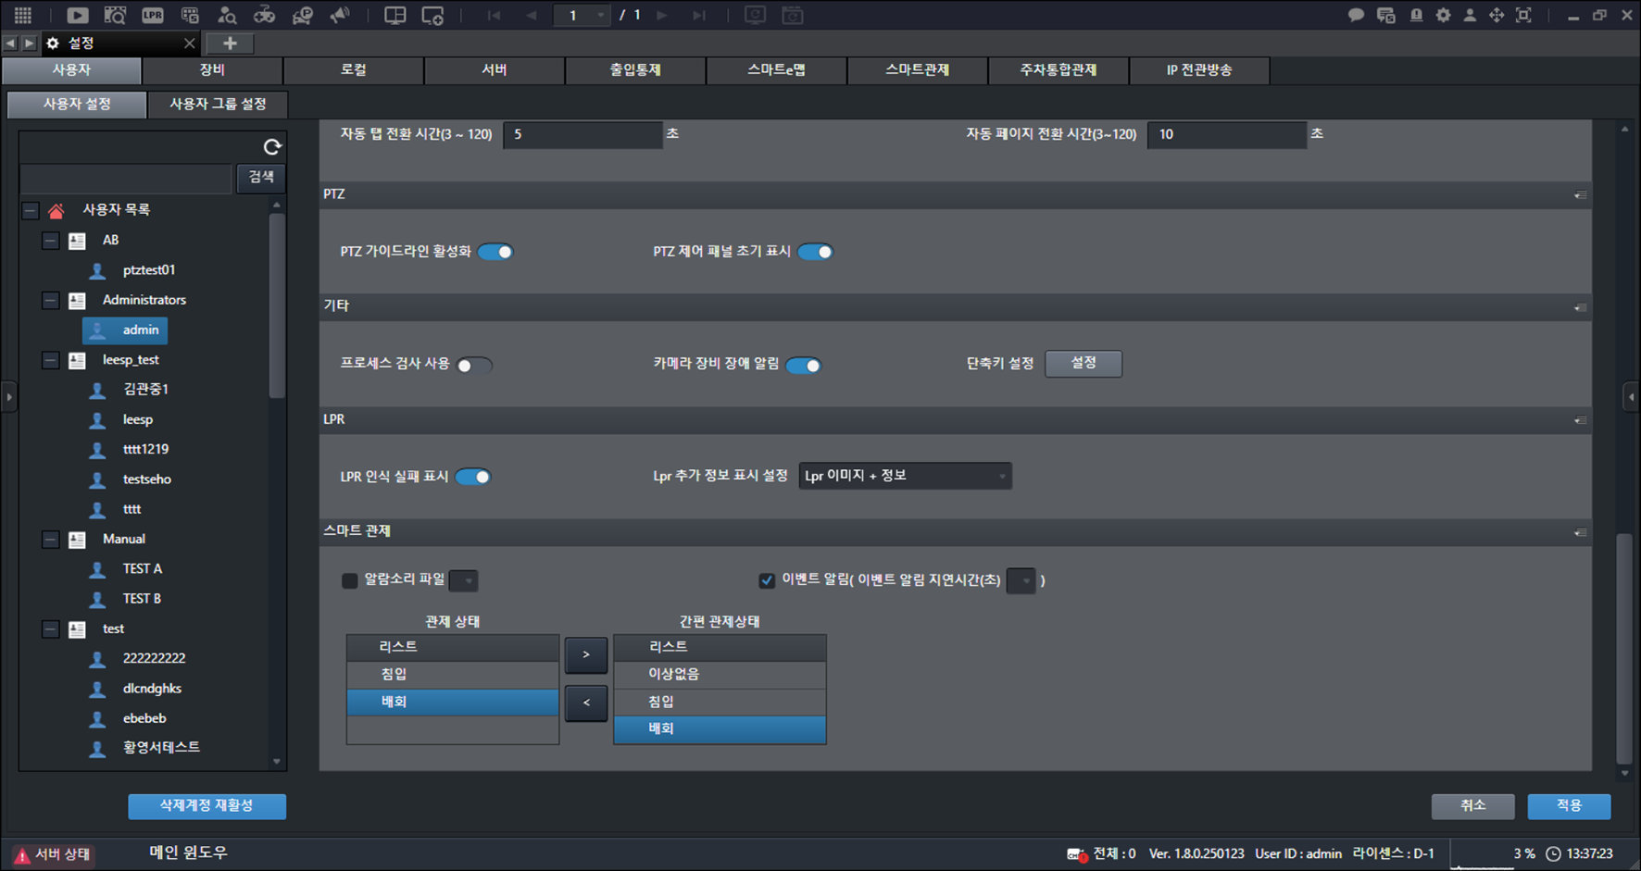Collapse the leesp_test user group
This screenshot has width=1641, height=871.
(51, 360)
